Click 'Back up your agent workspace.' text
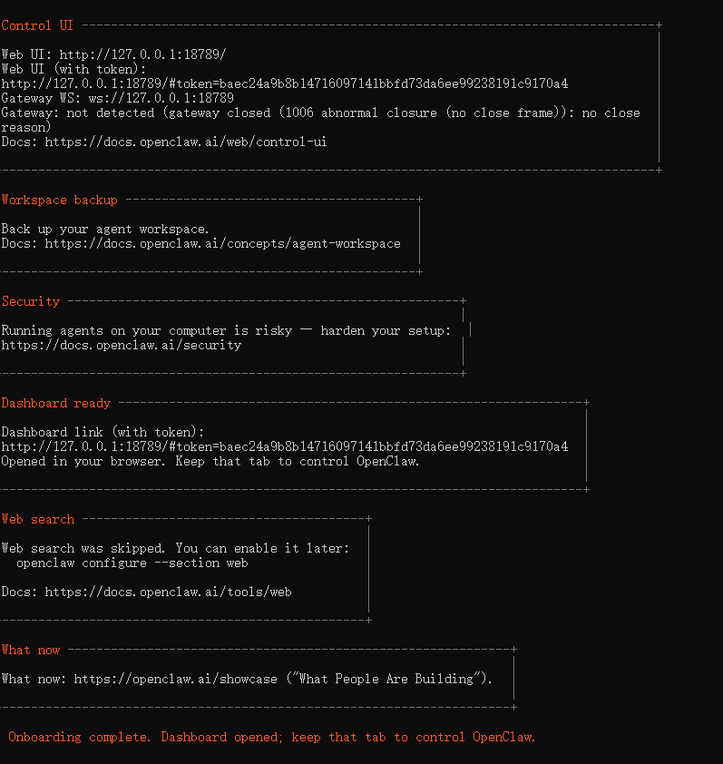Viewport: 723px width, 764px height. pos(105,229)
